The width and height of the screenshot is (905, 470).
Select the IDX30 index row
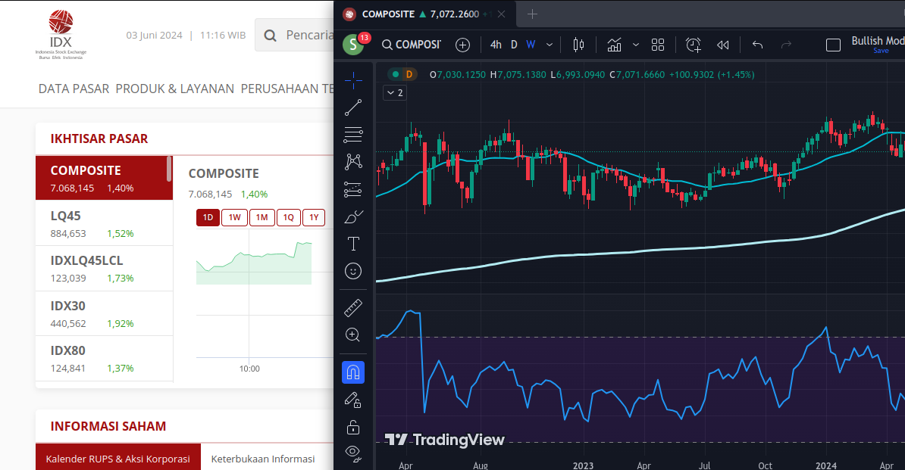tap(104, 314)
